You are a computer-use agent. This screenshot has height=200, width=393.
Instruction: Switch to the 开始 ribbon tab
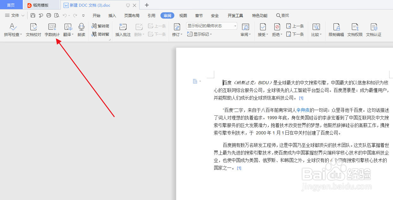(x=97, y=15)
